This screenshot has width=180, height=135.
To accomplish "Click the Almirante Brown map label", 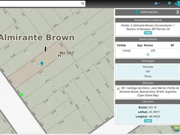I will (x=37, y=37).
